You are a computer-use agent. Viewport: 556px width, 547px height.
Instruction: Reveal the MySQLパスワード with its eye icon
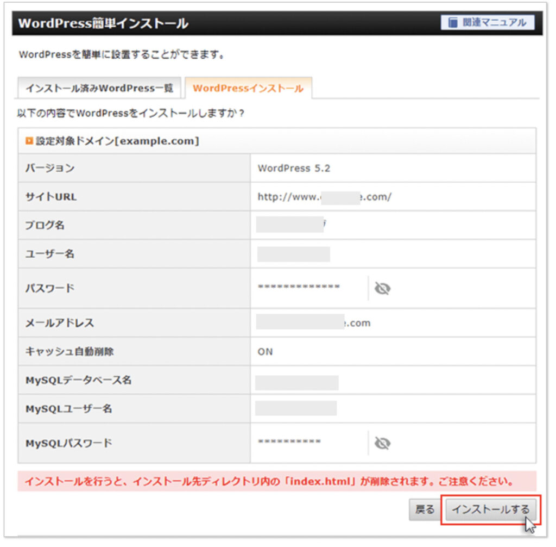[x=382, y=443]
